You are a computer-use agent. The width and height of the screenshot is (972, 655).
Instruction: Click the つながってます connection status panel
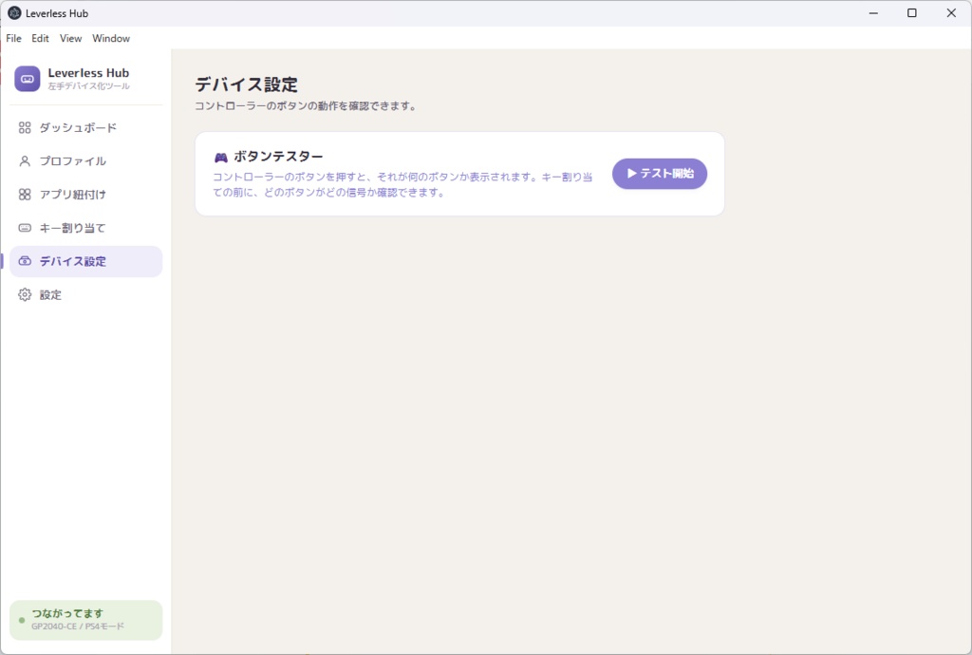86,620
